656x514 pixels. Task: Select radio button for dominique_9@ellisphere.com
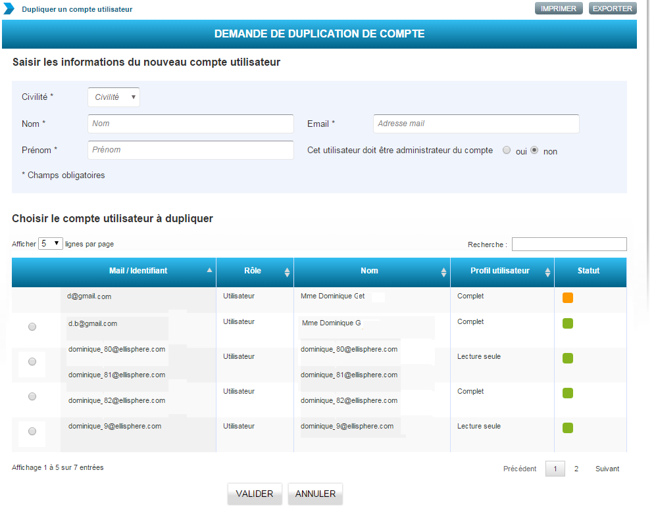pos(32,431)
